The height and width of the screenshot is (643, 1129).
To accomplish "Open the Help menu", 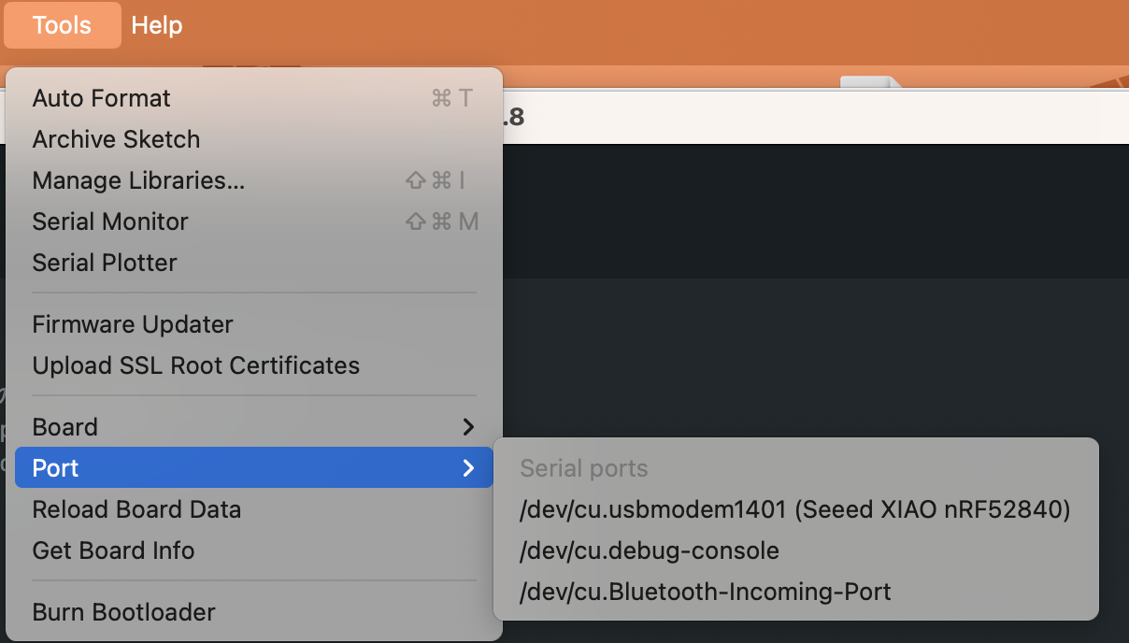I will 157,25.
